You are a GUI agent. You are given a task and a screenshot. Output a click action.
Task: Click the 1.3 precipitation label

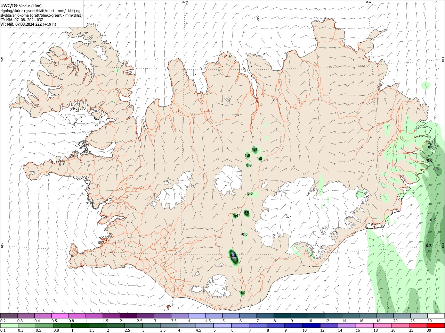[x=259, y=159]
